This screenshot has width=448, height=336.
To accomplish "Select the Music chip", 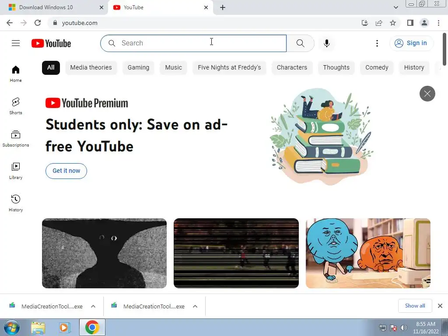I will [173, 67].
